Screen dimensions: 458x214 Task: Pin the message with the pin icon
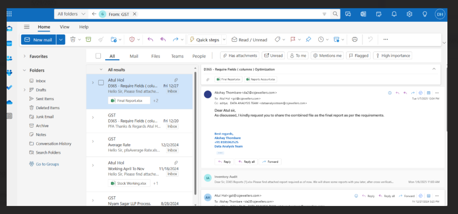click(308, 39)
